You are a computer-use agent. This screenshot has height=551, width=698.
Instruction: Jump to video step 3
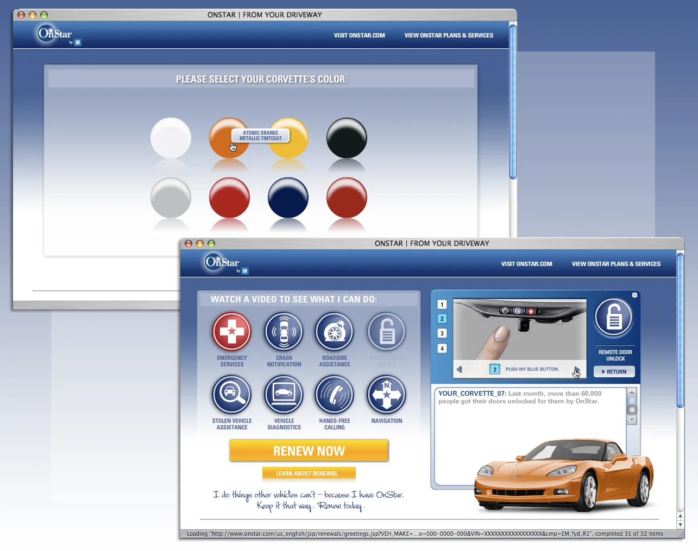coord(442,333)
